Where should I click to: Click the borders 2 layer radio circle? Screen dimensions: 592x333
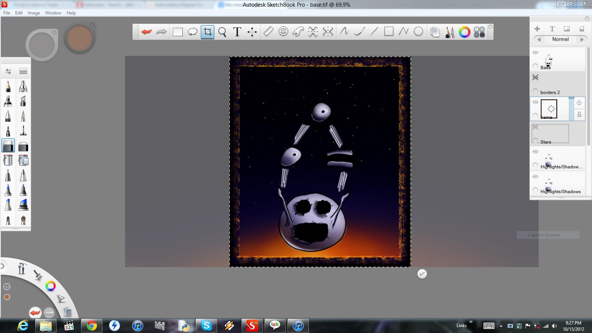[535, 91]
